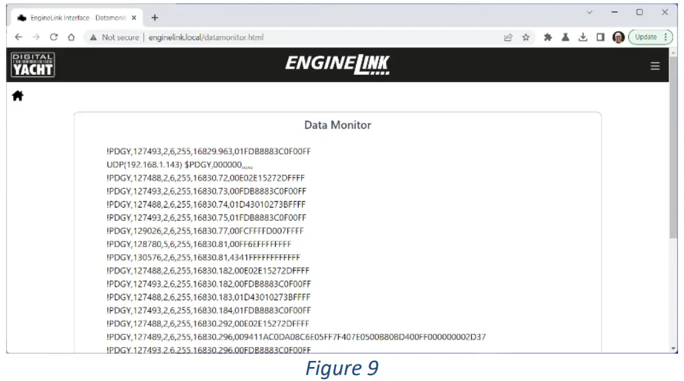Screen dimensions: 684x381
Task: Open the browser extensions puzzle icon
Action: click(x=548, y=37)
